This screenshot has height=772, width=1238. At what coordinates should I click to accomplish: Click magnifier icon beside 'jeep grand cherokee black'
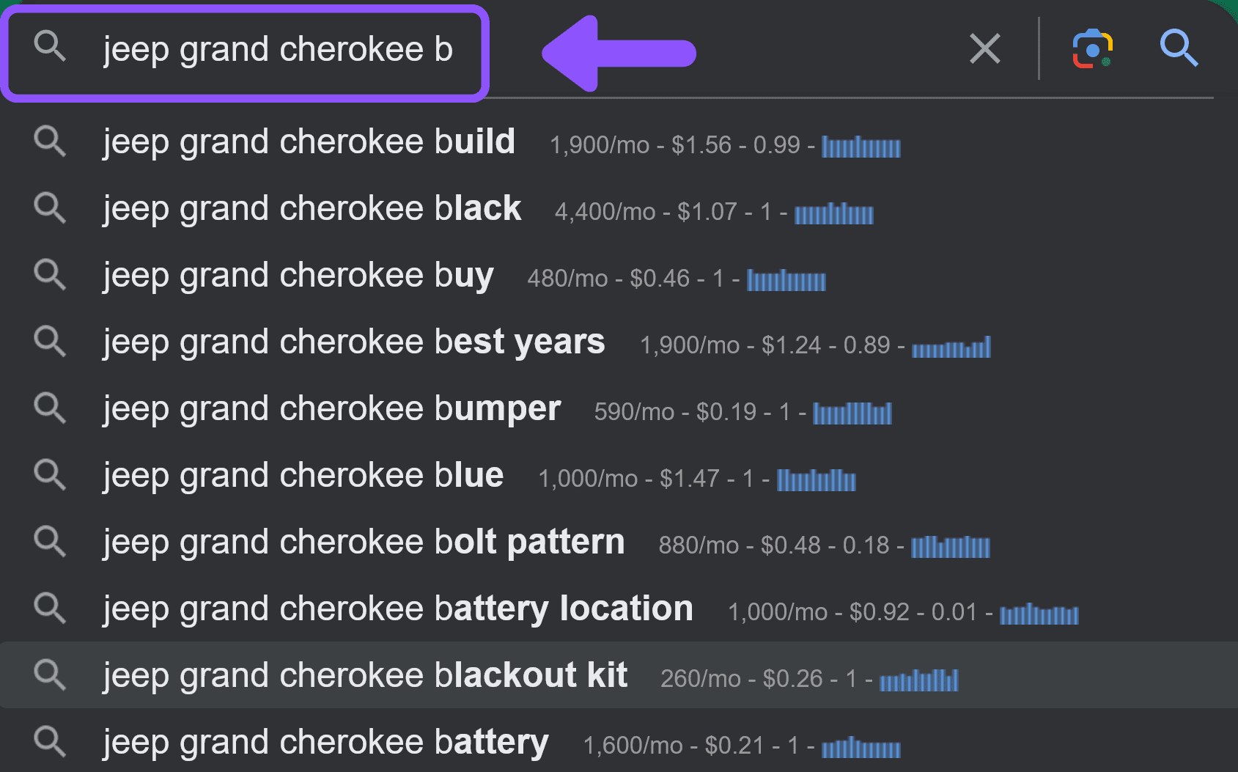click(50, 207)
